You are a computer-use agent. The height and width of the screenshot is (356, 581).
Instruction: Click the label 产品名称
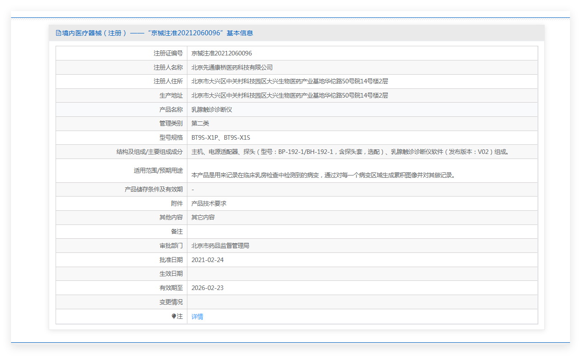pos(171,110)
